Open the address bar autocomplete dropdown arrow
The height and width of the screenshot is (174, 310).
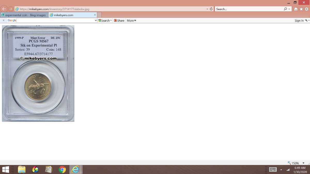[207, 9]
